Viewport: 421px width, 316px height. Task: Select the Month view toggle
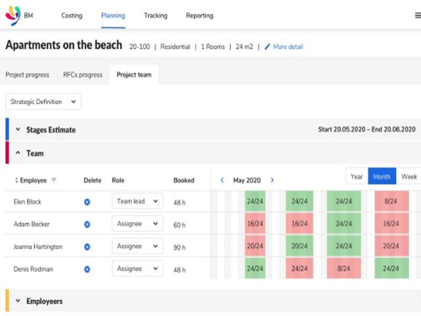pyautogui.click(x=382, y=176)
